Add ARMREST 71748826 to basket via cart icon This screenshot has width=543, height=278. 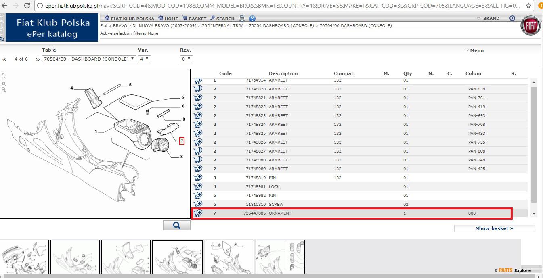[198, 142]
